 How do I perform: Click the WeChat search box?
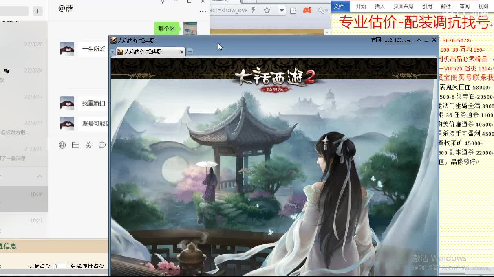(x=14, y=11)
